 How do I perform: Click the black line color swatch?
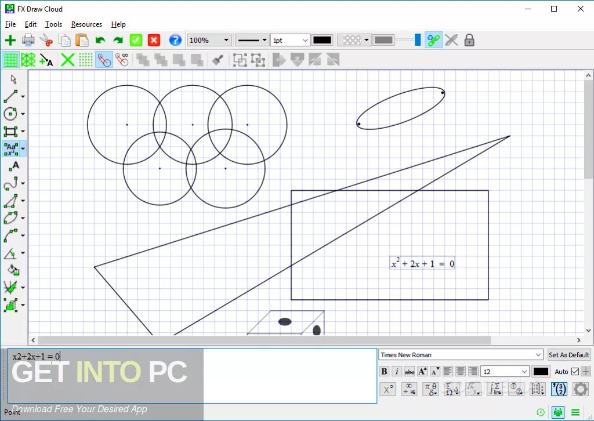323,40
